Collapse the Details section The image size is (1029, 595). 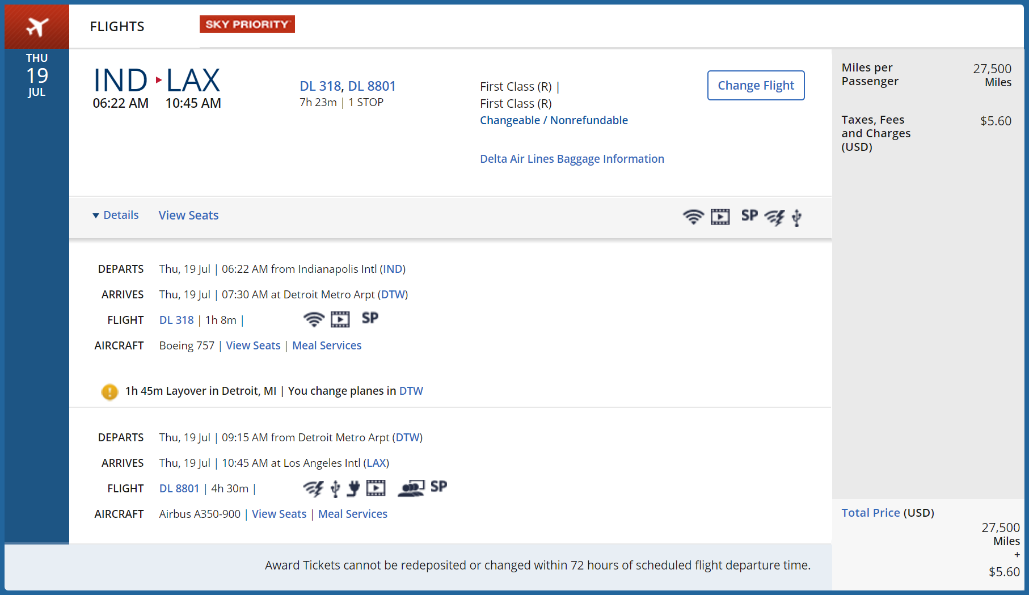click(x=116, y=215)
